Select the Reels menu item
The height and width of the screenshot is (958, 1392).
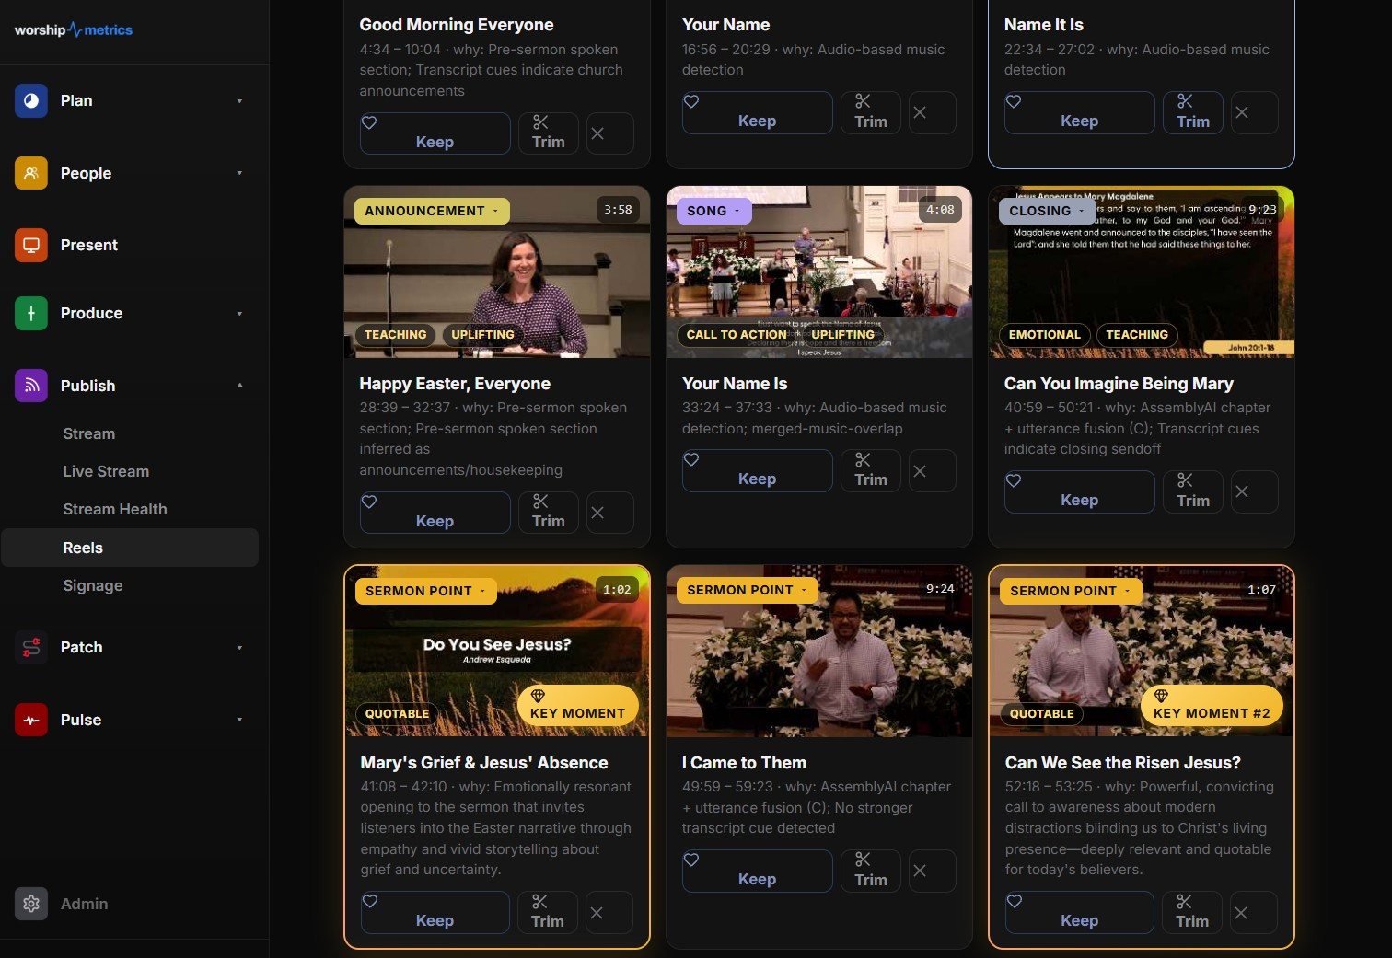[x=130, y=548]
